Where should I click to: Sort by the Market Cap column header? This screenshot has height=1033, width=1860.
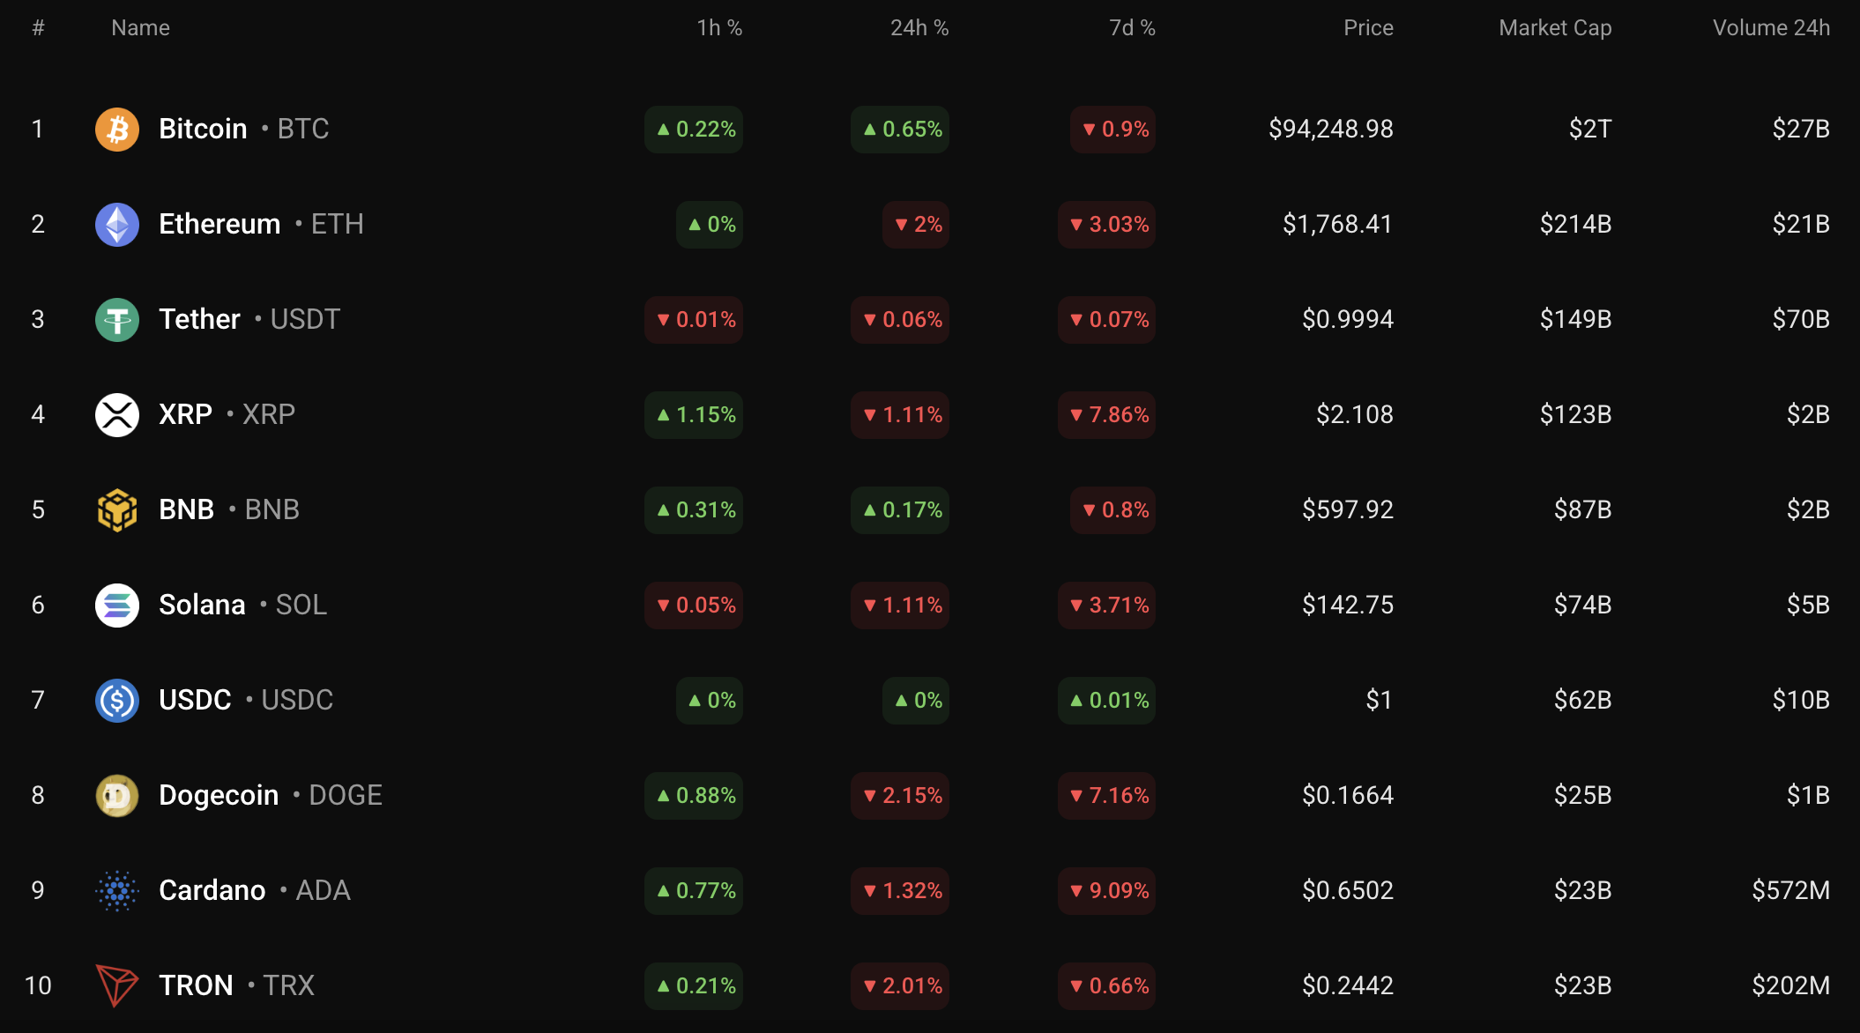1555,28
